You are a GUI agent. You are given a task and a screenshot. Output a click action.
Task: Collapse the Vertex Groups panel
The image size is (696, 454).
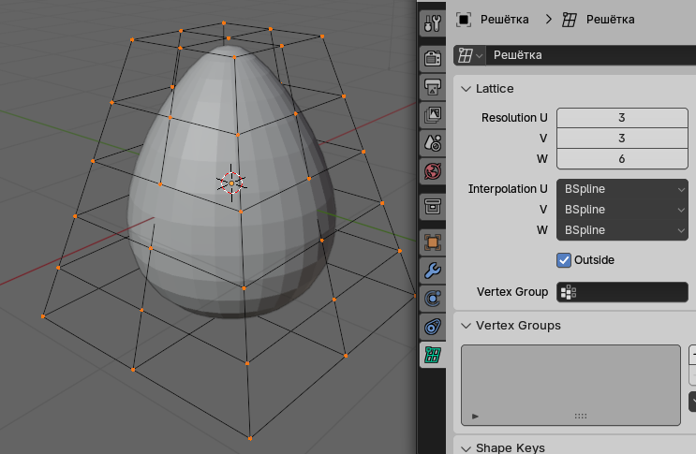[x=466, y=326]
